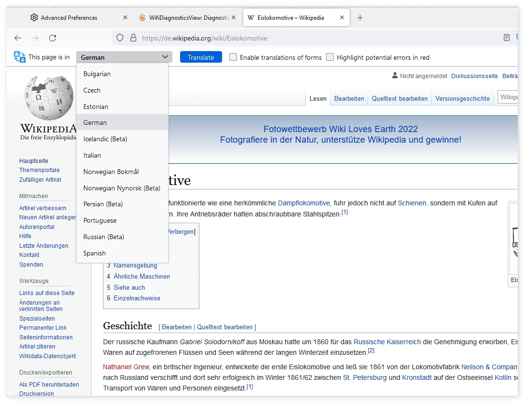This screenshot has width=525, height=403.
Task: Open reader view icon in address bar
Action: (x=506, y=38)
